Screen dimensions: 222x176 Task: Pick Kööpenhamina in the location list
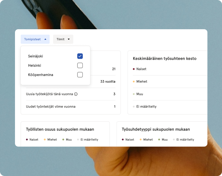[x=41, y=75]
